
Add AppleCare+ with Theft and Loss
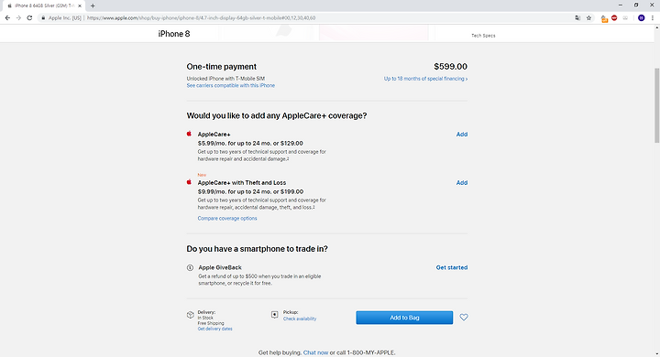(462, 182)
